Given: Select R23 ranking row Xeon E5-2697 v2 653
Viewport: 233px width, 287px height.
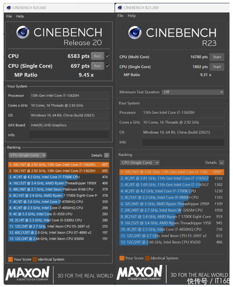Looking at the screenshot, I should pos(172,236).
